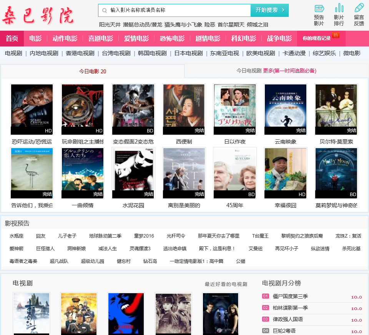This screenshot has height=335, width=369.
Task: Open the 云南映象 movie poster
Action: click(x=286, y=109)
